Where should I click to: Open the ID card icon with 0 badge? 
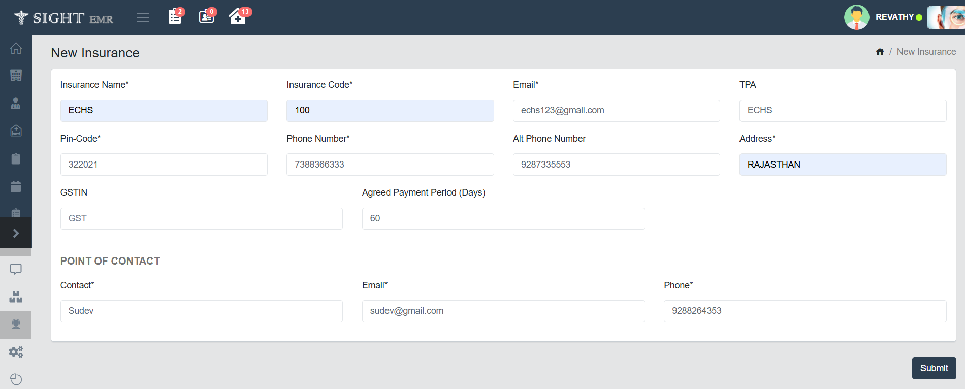[x=206, y=17]
